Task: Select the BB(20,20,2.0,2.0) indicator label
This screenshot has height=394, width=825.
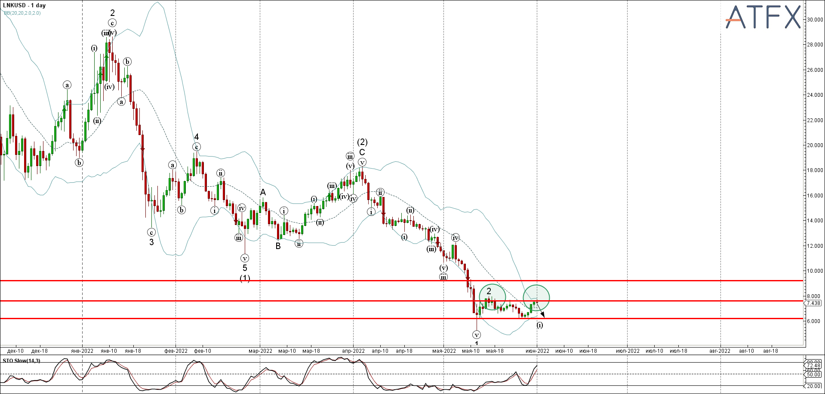Action: click(x=22, y=13)
